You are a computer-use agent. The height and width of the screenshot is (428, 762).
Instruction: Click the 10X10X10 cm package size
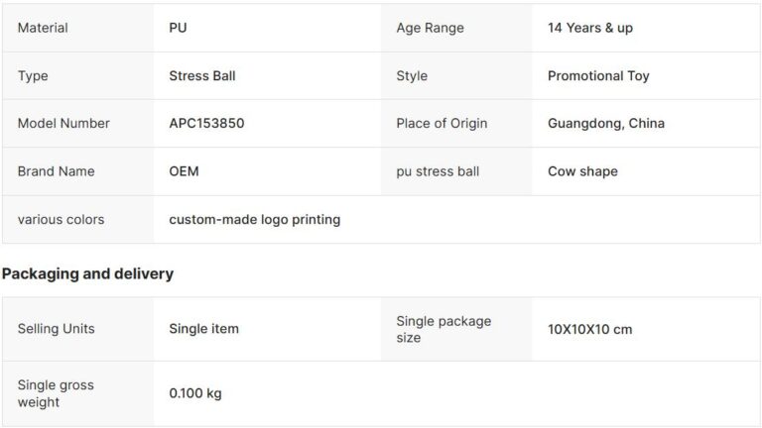click(589, 329)
